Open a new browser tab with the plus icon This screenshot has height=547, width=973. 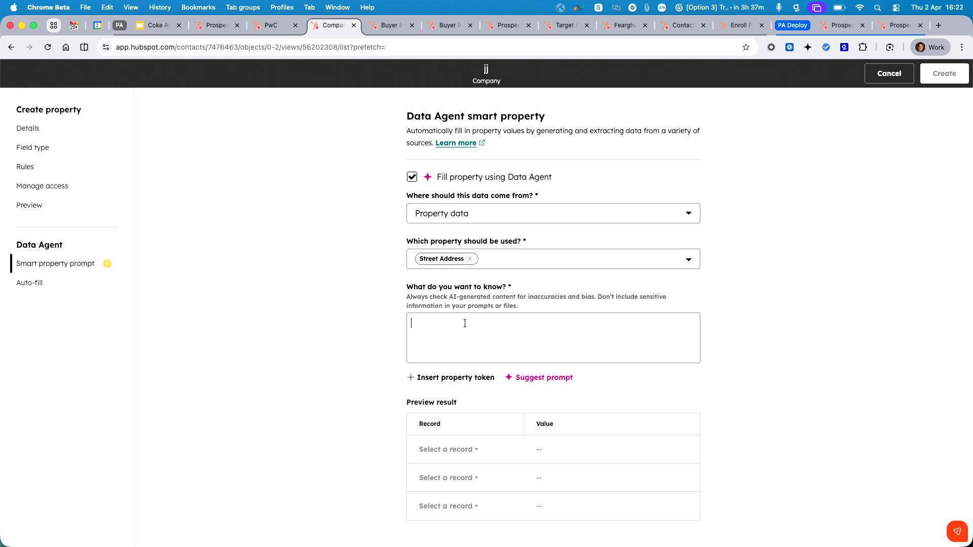tap(939, 25)
